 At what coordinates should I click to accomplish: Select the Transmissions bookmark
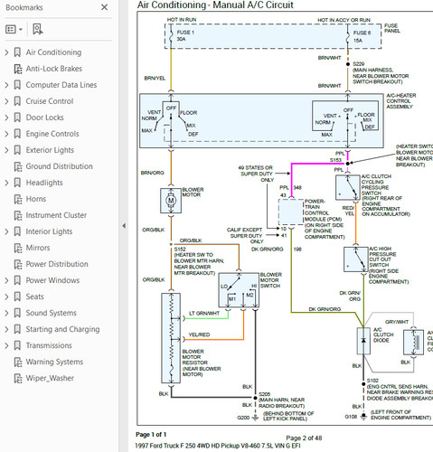click(x=49, y=345)
